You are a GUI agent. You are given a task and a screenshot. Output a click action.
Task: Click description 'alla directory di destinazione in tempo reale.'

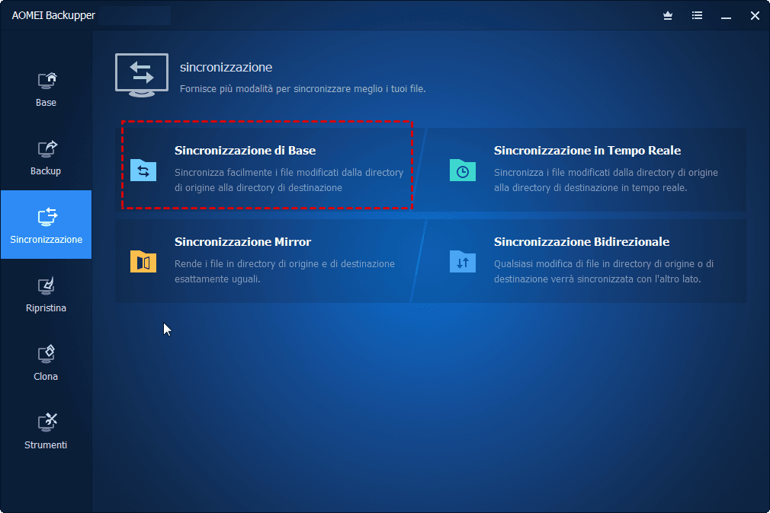590,188
